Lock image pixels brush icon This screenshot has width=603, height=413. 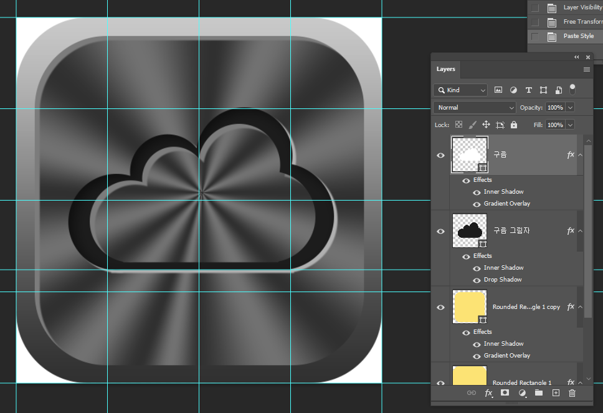point(473,125)
